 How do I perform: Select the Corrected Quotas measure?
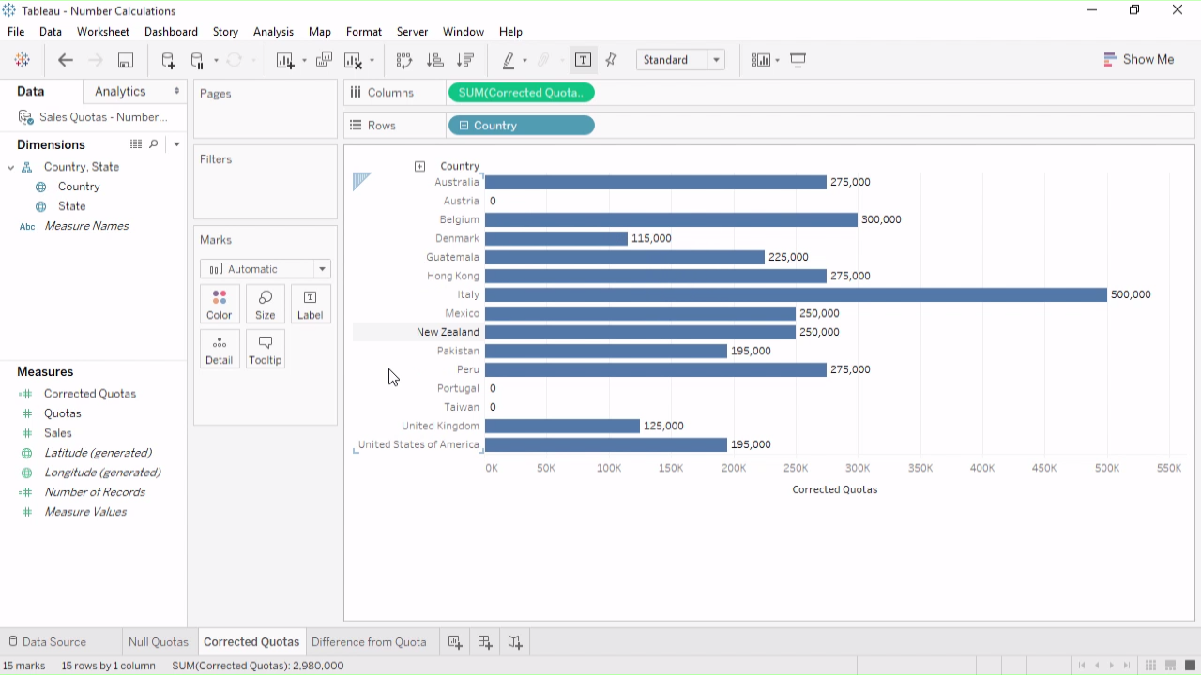click(90, 394)
